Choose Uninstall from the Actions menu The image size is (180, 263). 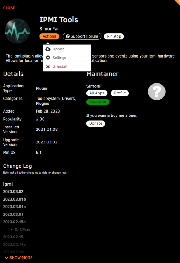(x=67, y=66)
